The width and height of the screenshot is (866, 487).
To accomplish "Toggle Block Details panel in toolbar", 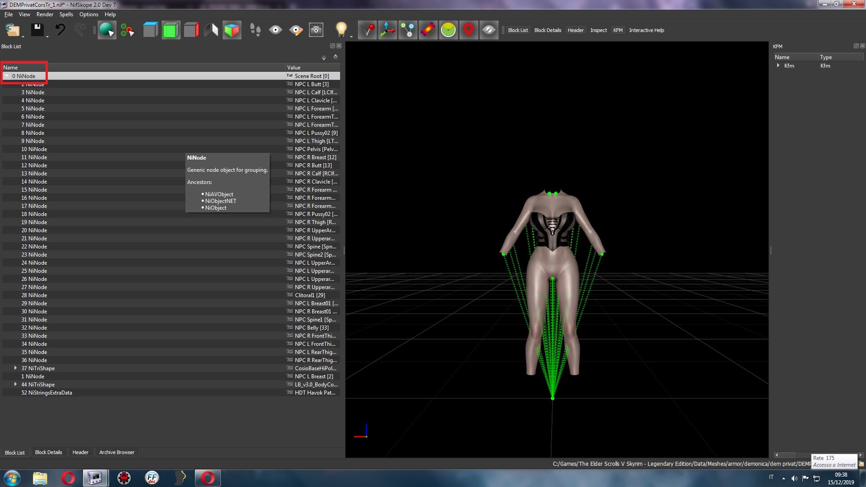I will coord(548,30).
